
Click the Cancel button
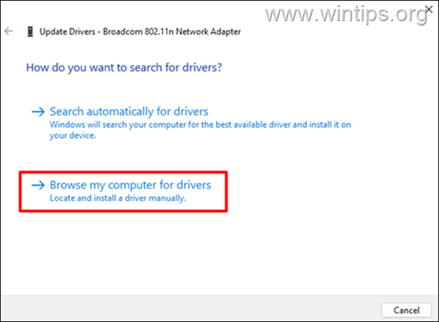tap(407, 310)
